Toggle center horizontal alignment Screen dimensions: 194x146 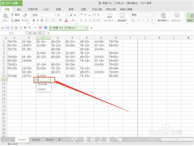[x=86, y=20]
